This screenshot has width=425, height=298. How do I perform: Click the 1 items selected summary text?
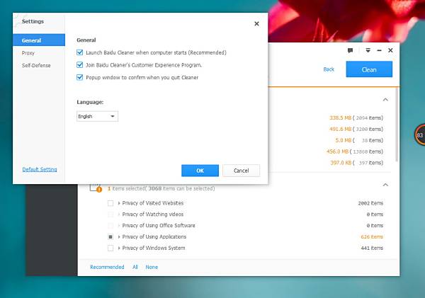coord(161,188)
